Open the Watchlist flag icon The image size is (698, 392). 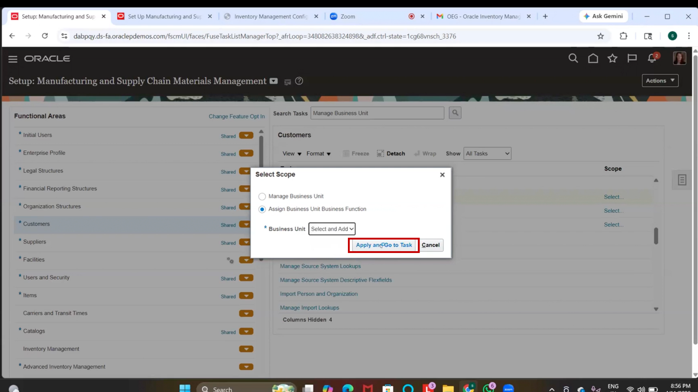pos(632,58)
